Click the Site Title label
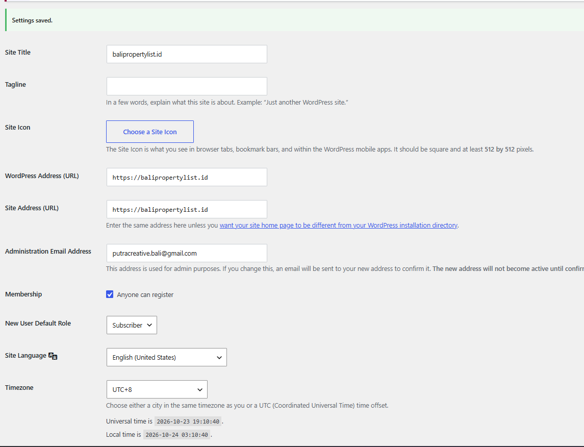584x447 pixels. pos(18,53)
